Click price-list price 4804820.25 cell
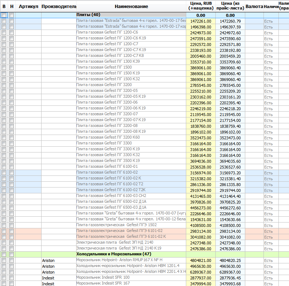Viewport: 289px width, 286px height. [230, 260]
